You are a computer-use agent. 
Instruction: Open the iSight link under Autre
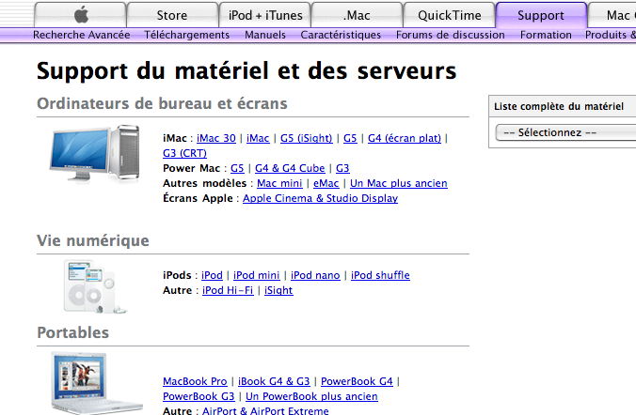click(x=278, y=290)
